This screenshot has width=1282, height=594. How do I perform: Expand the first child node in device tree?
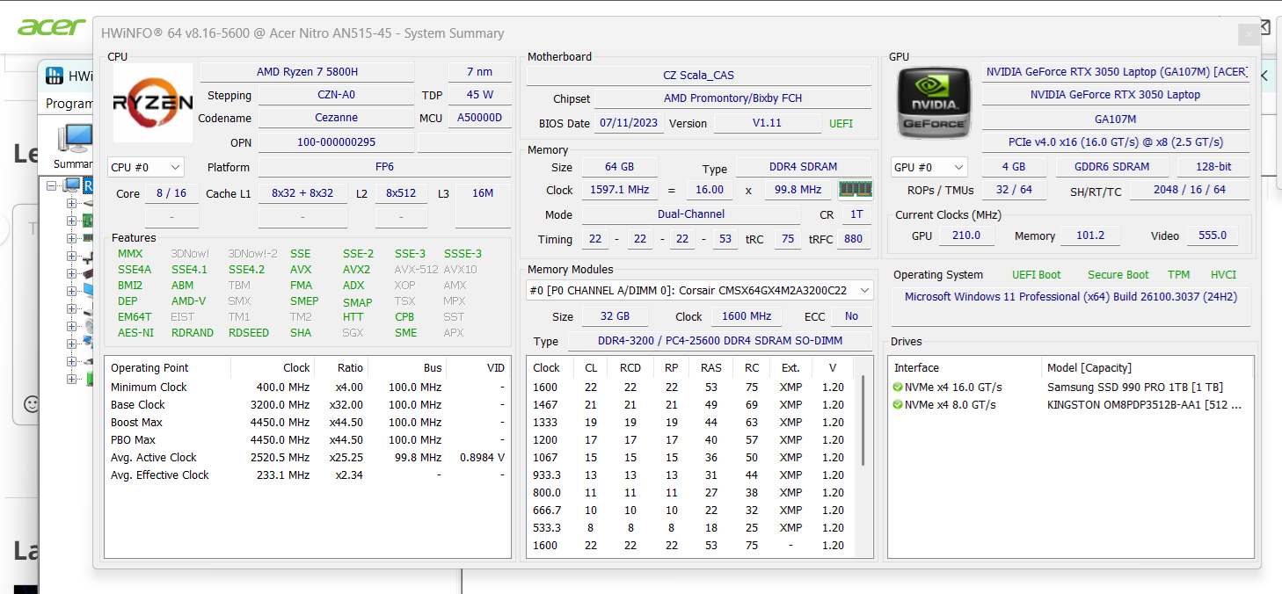coord(71,203)
